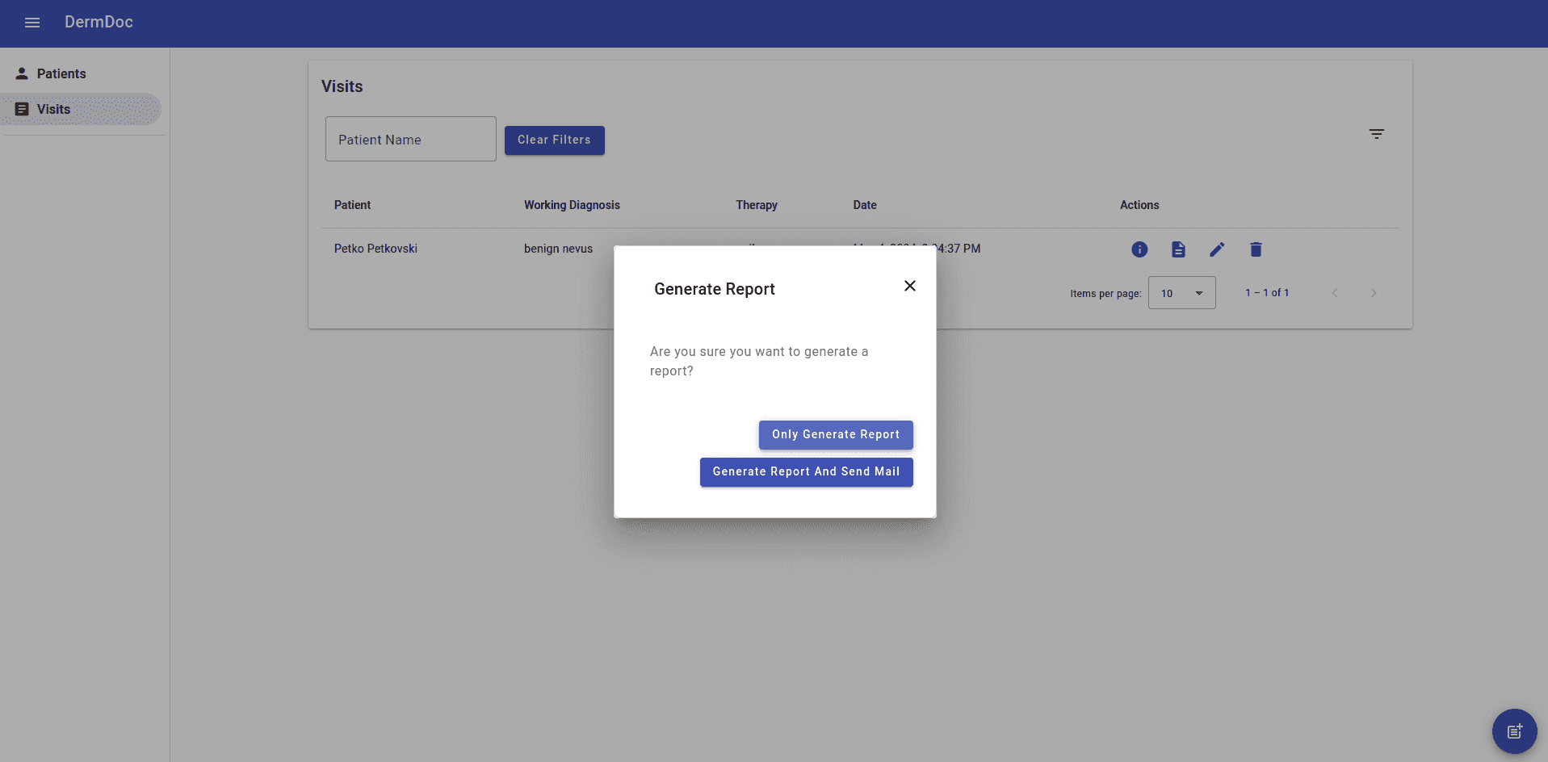The width and height of the screenshot is (1548, 762).
Task: Click Generate Report And Send Mail
Action: (806, 472)
